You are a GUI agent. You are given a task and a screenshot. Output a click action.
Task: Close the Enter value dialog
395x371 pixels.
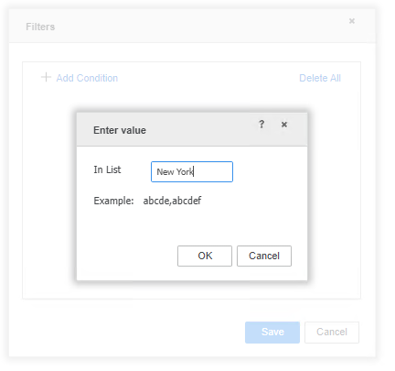click(x=284, y=125)
